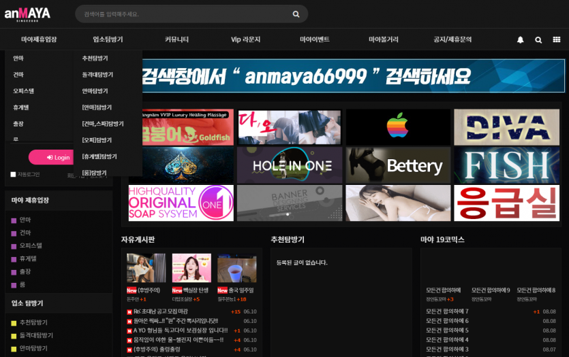This screenshot has width=569, height=357.
Task: Open the 커뮤니티 menu
Action: click(176, 39)
